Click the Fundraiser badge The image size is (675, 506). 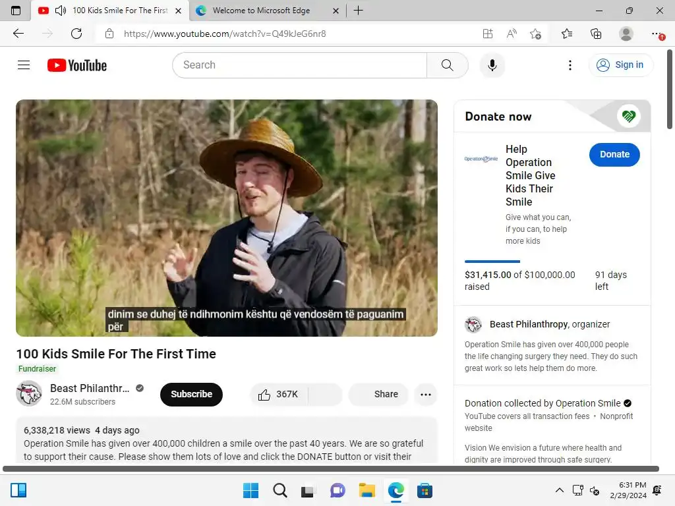pos(37,369)
